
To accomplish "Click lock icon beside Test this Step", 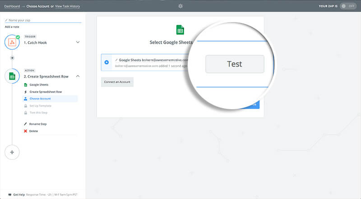I will coord(26,113).
